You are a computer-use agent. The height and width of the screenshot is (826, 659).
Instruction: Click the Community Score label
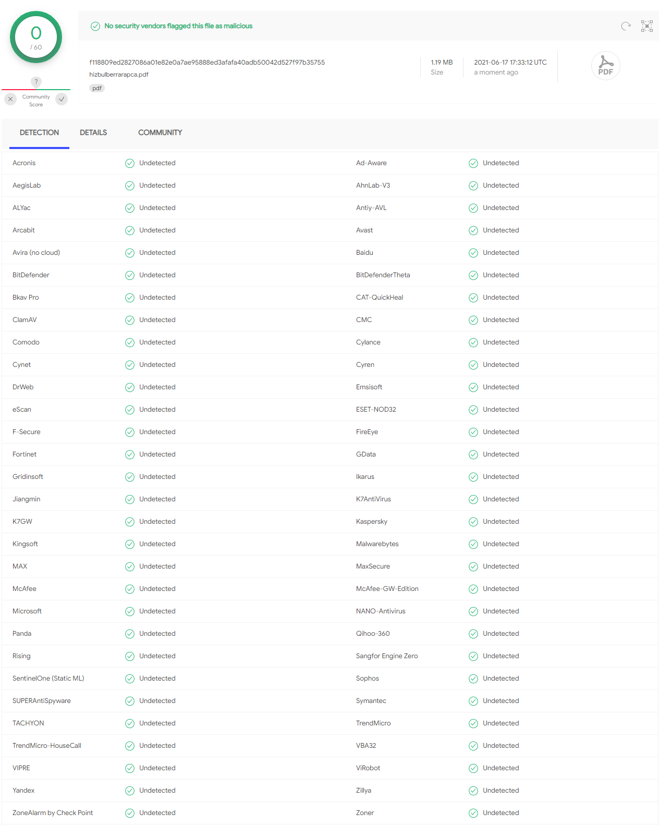pos(36,101)
